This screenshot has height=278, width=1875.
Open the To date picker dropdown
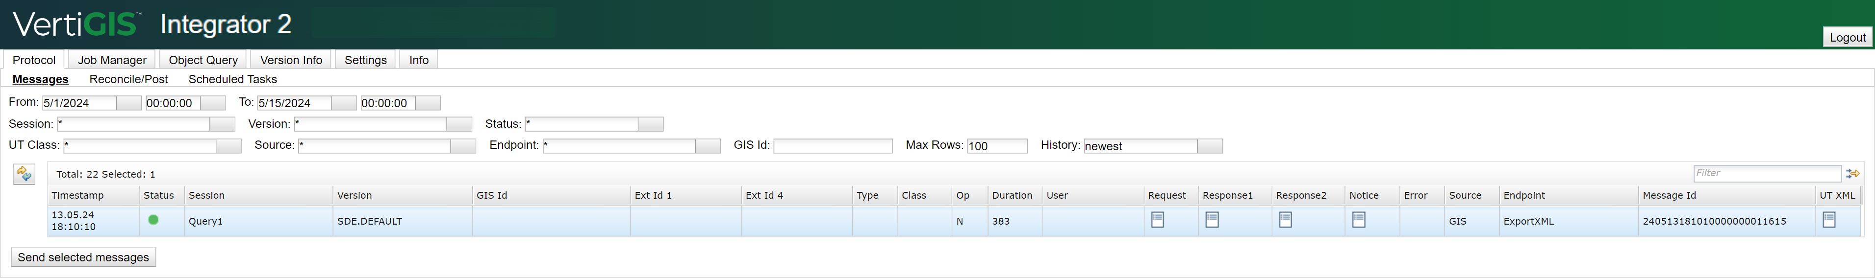coord(344,103)
